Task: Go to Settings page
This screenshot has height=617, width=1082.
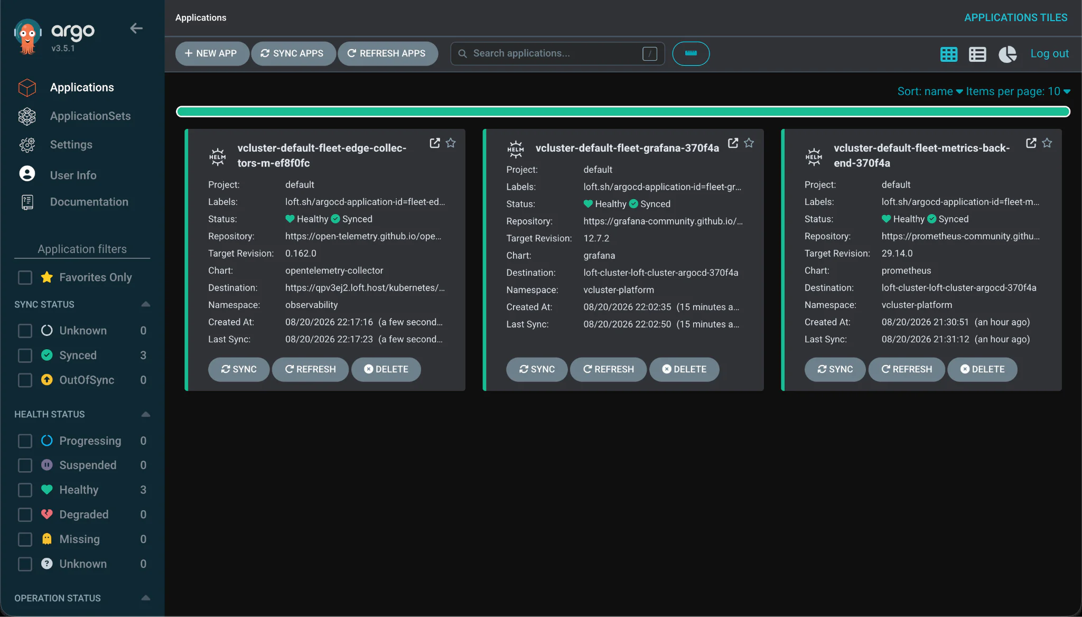Action: click(x=71, y=144)
